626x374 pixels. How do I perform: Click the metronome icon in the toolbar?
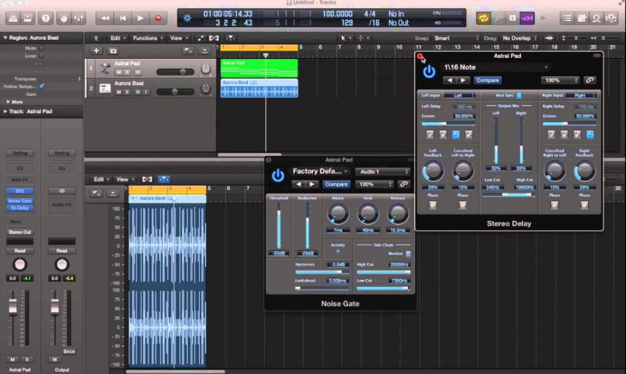point(526,19)
